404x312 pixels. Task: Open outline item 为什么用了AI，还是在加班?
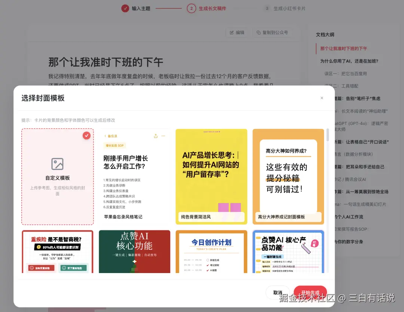(x=349, y=61)
